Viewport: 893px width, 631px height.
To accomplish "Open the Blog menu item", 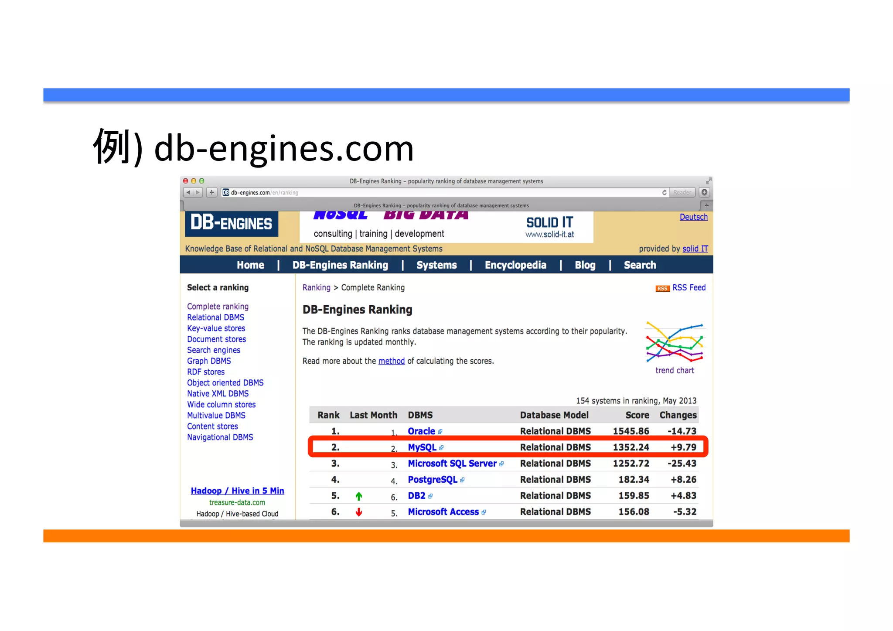I will click(x=585, y=265).
